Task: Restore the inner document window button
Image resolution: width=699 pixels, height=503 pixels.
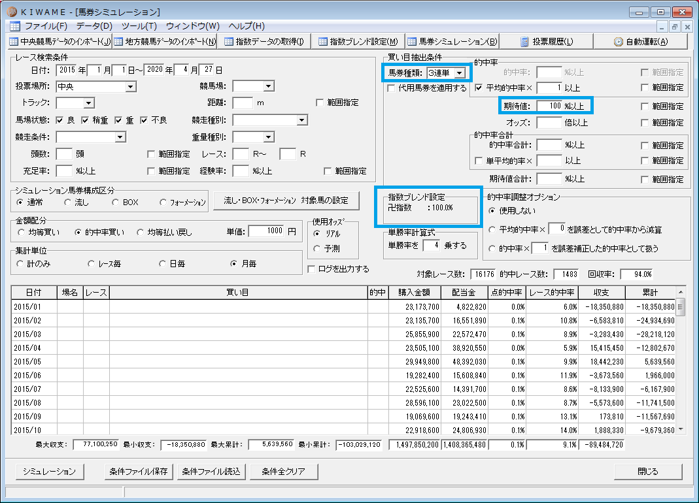Action: [x=675, y=27]
